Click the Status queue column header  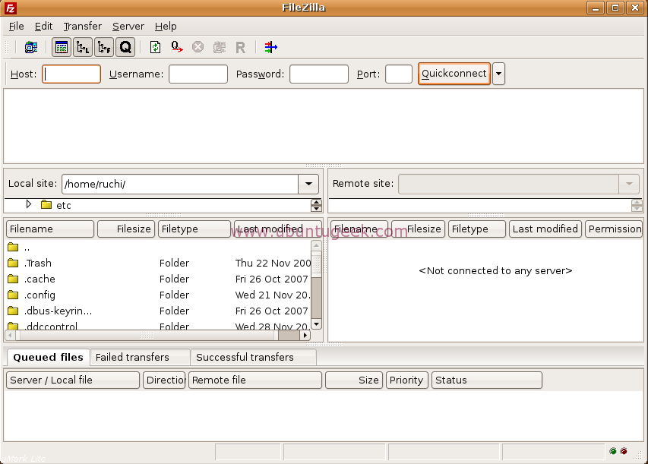coord(487,380)
